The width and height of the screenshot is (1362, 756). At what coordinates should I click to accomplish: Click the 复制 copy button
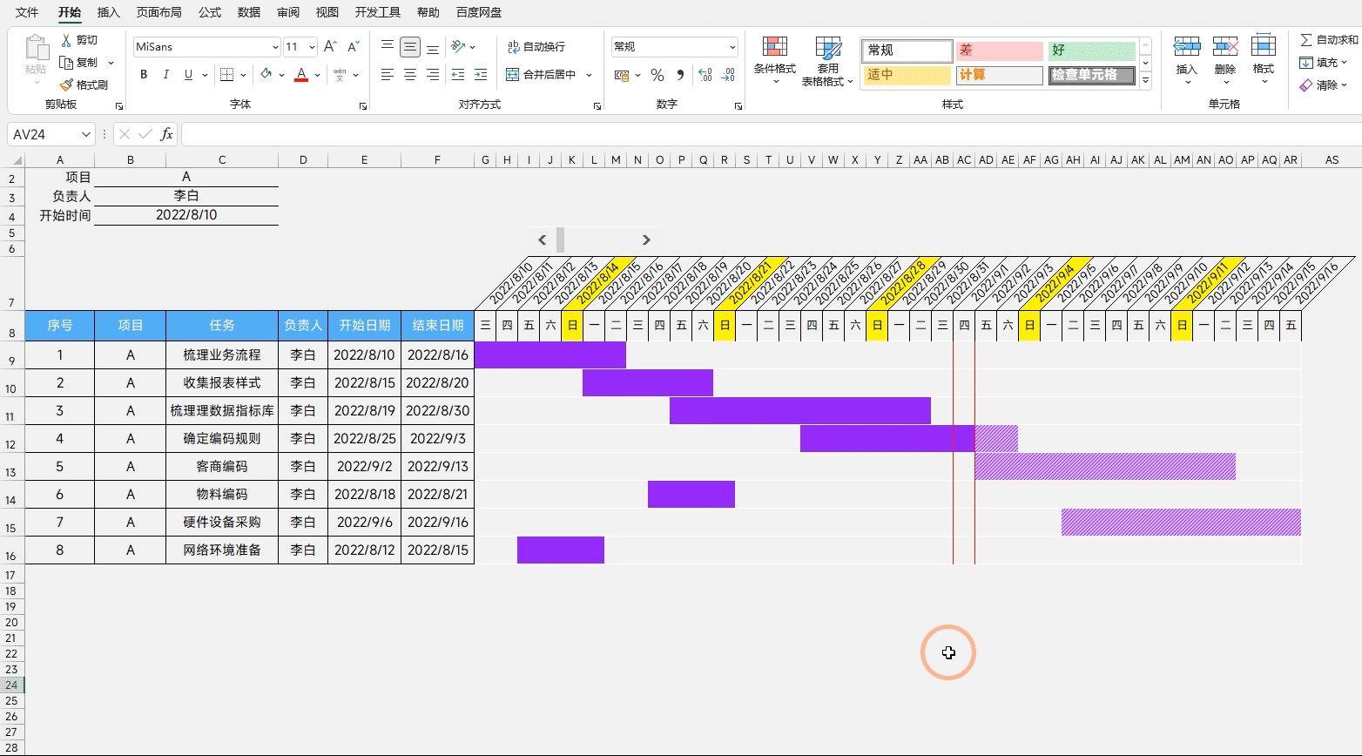(79, 63)
